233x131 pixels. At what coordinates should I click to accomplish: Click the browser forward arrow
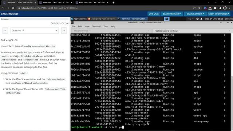coord(8,8)
